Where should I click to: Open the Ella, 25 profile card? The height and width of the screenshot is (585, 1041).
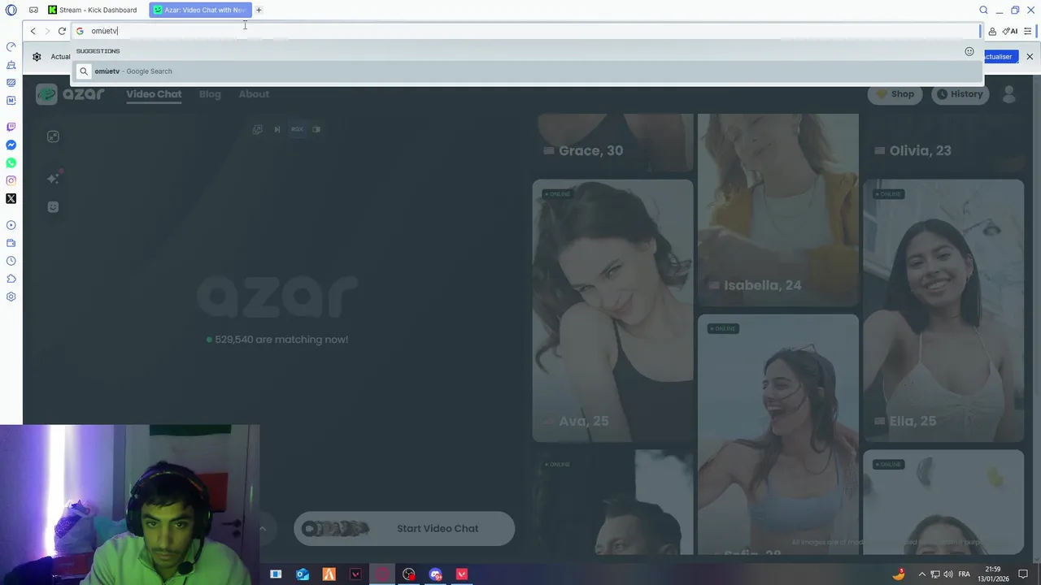point(943,310)
